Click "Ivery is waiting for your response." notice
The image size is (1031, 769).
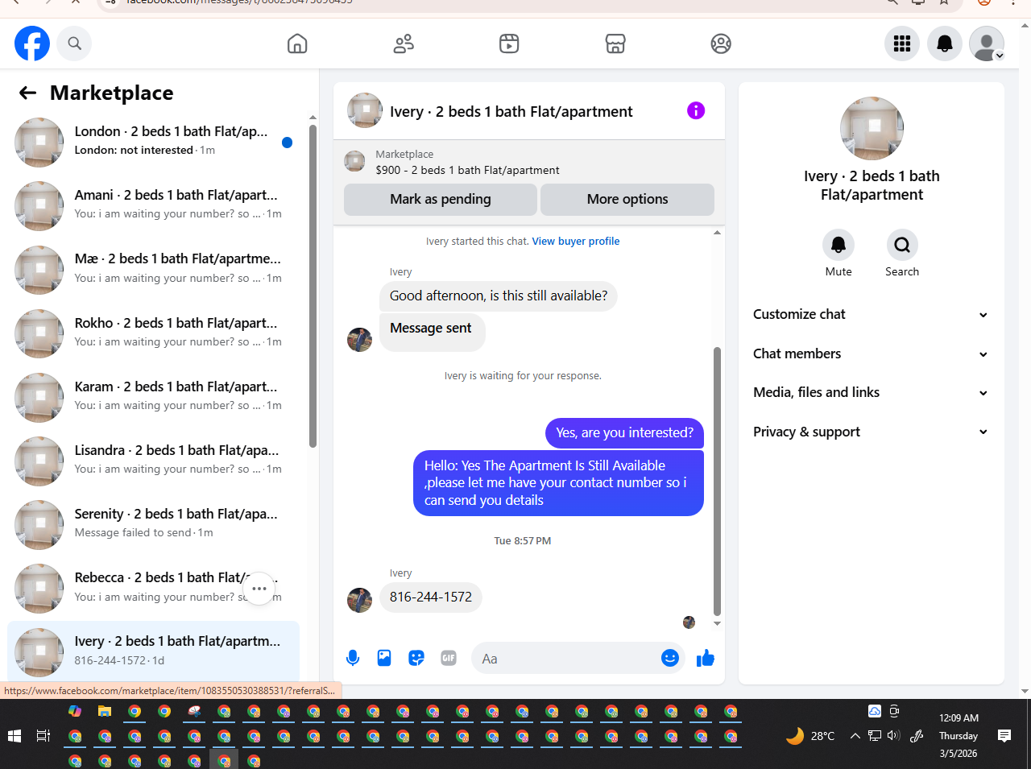point(523,375)
